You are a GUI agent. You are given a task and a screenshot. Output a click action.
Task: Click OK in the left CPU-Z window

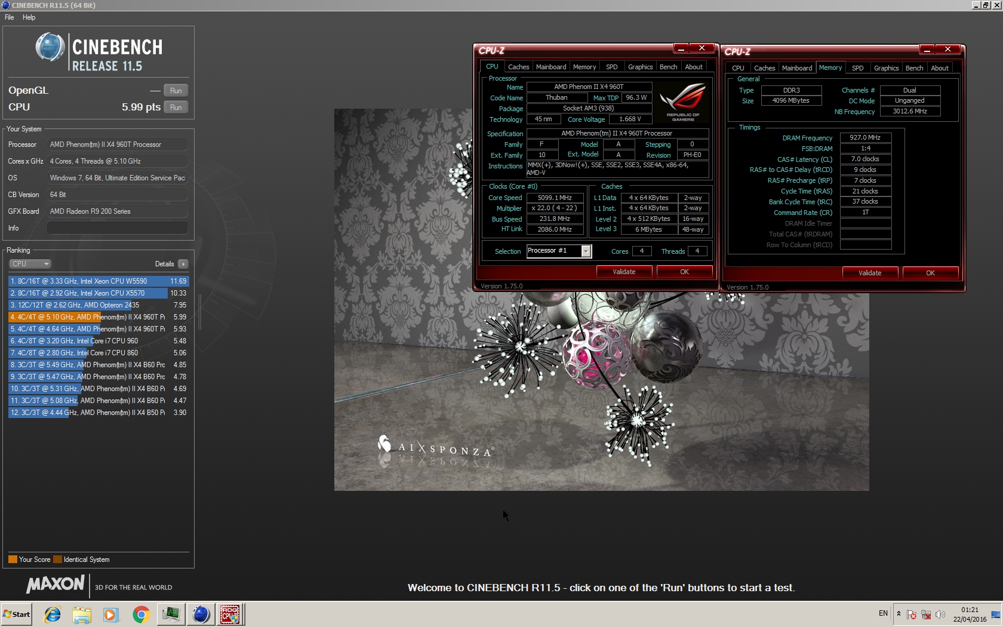684,272
